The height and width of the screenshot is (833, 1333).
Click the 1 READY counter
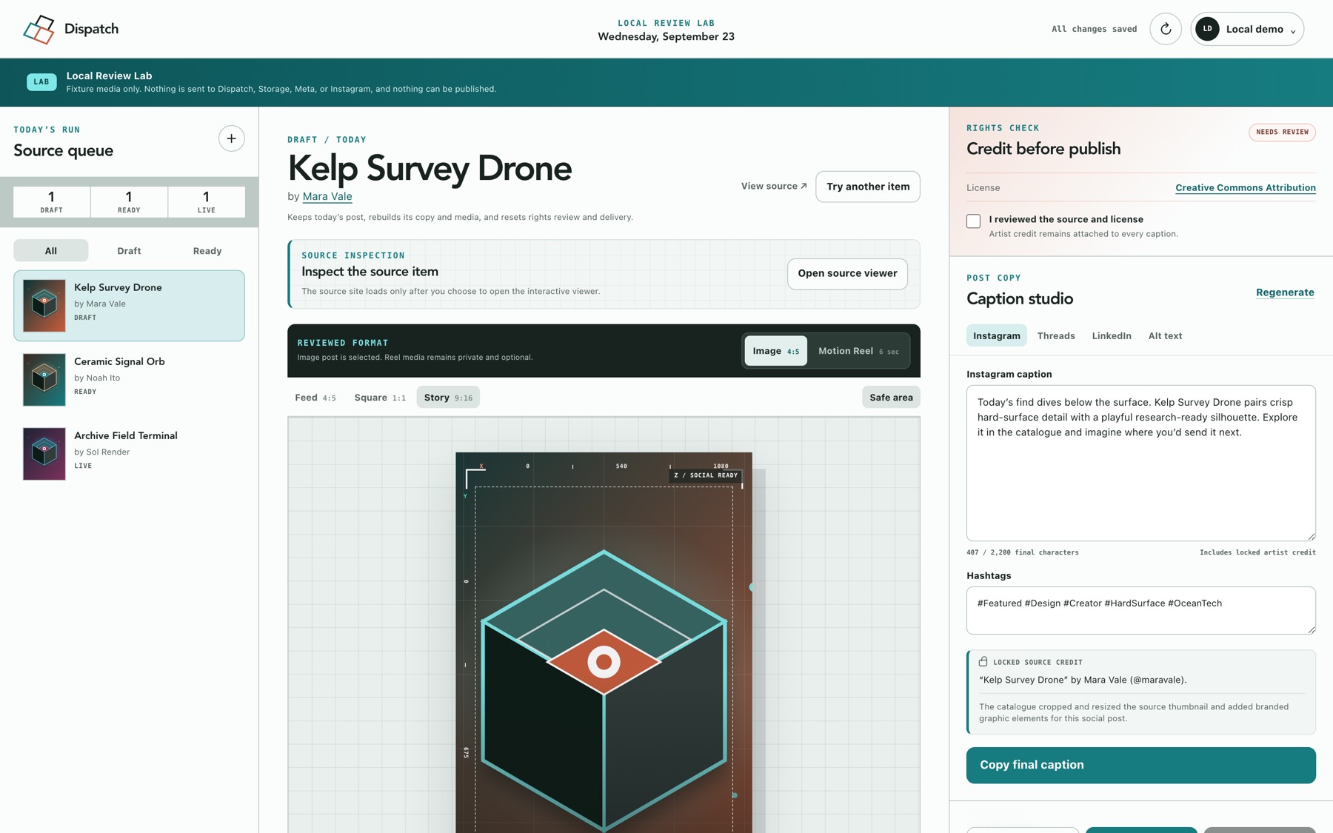[129, 201]
